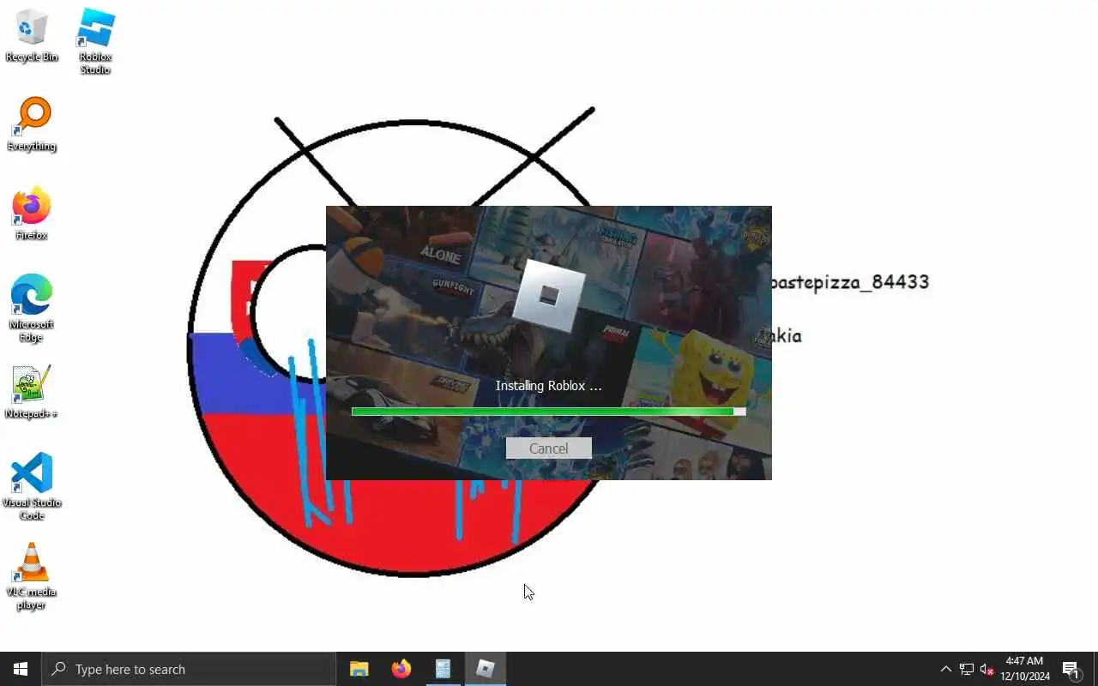Open the Recycle Bin desktop icon

click(32, 36)
